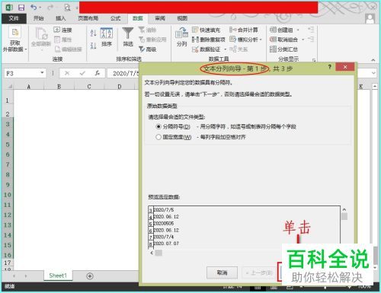The width and height of the screenshot is (381, 293).
Task: Click preview row 2020.07.07
Action: [166, 244]
